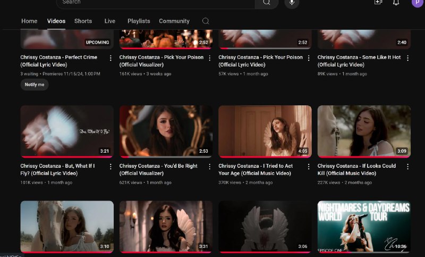Play the Nightmares & Daydreams World Tour thumbnail
Screen dimensions: 425x257
pyautogui.click(x=364, y=226)
